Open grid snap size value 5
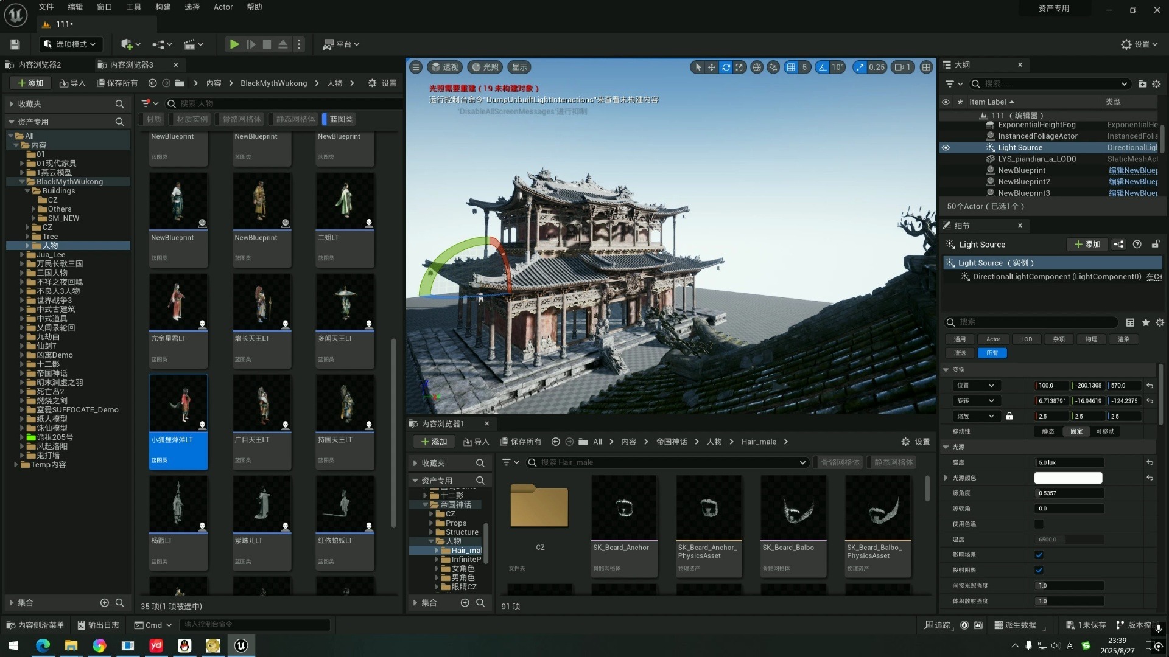The height and width of the screenshot is (657, 1169). (804, 68)
